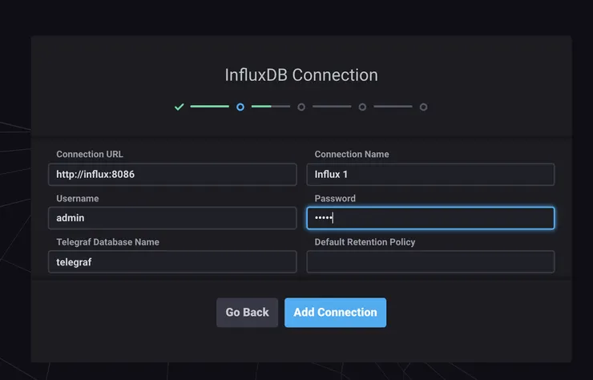Screen dimensions: 593x380
Task: Click the Default Retention Policy label
Action: click(x=365, y=242)
